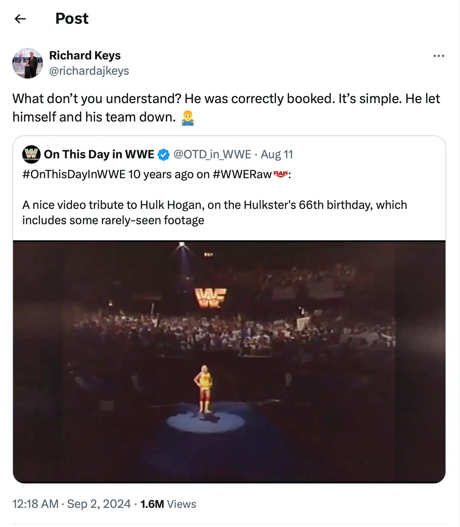The width and height of the screenshot is (460, 527).
Task: Click the Post page heading
Action: (x=72, y=19)
